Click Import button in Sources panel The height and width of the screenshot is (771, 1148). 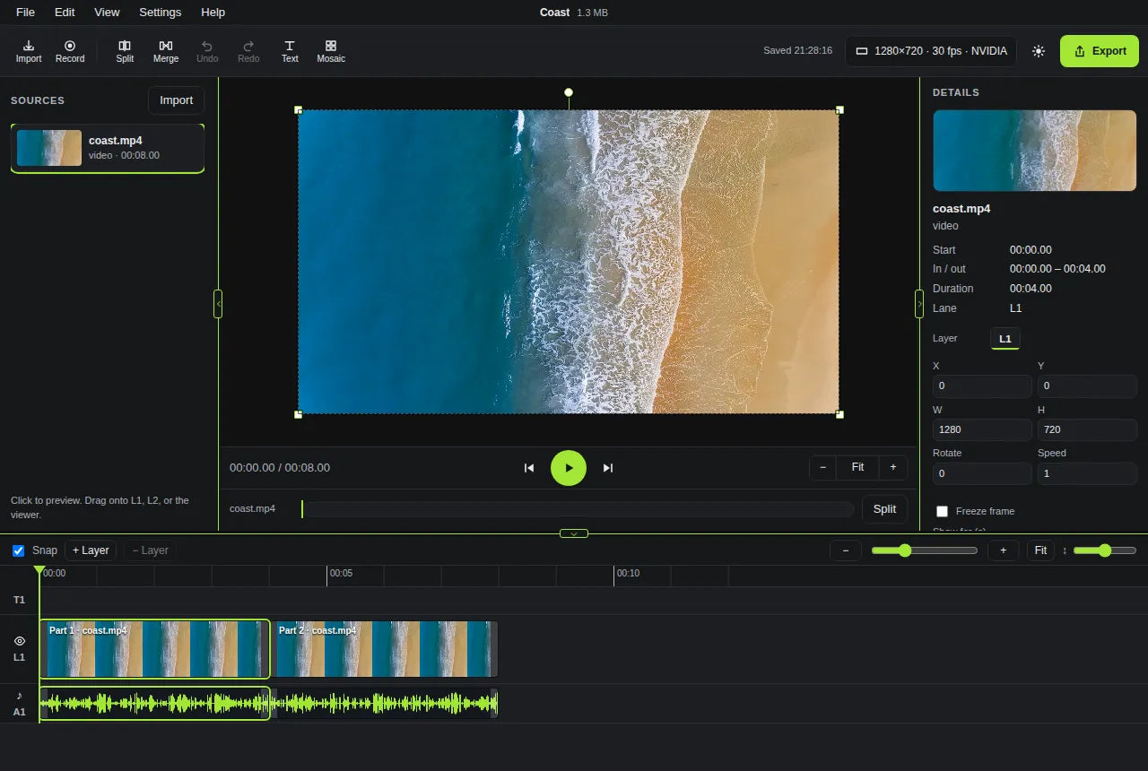176,100
